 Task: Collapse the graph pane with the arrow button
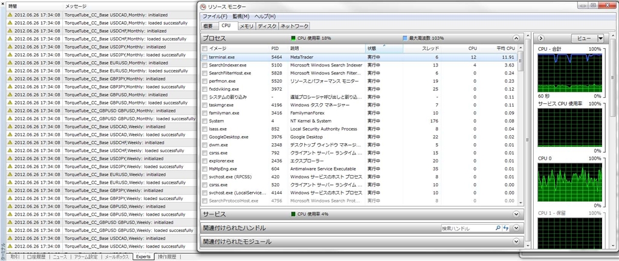pyautogui.click(x=541, y=38)
